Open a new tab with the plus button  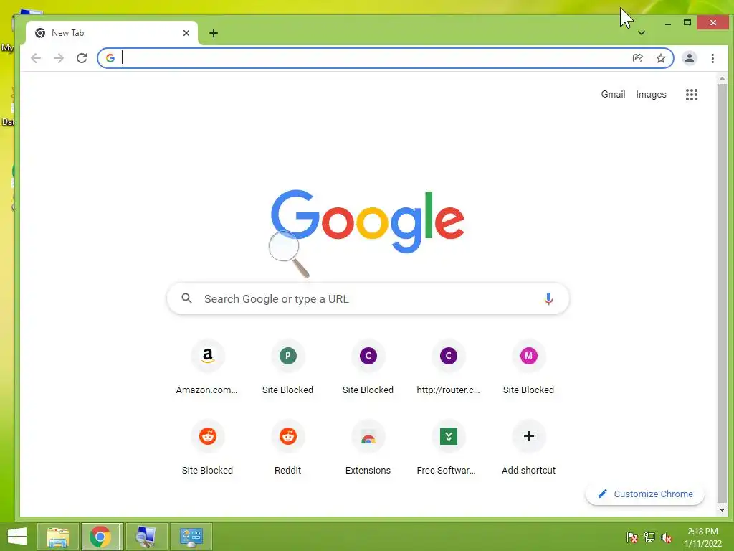[x=214, y=33]
